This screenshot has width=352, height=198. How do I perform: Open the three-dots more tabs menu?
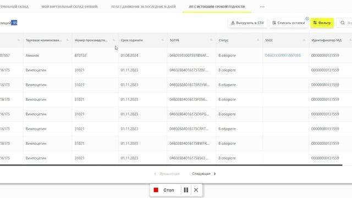tap(262, 7)
